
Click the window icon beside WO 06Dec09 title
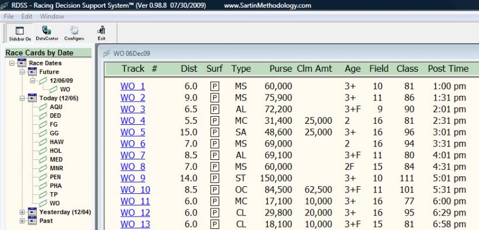tap(106, 54)
